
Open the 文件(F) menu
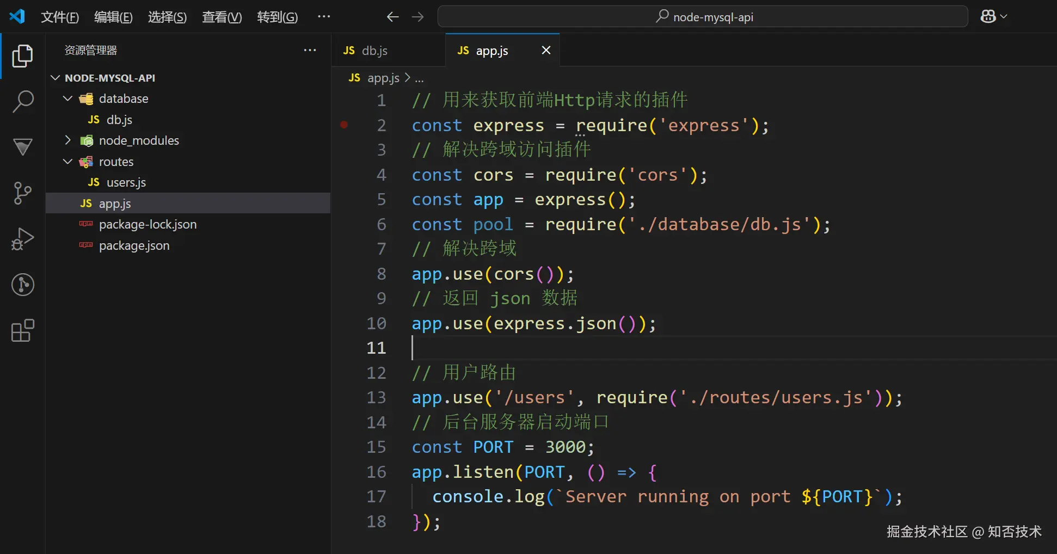[60, 17]
